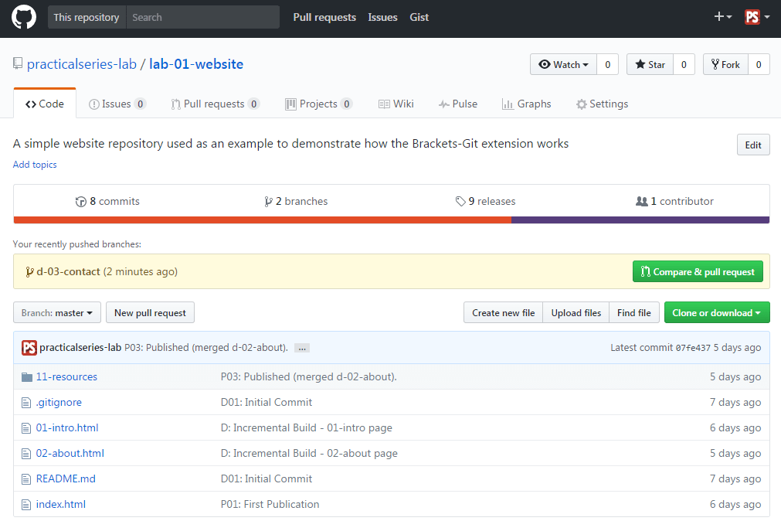The width and height of the screenshot is (781, 521).
Task: Open the 01-intro.html file
Action: click(67, 427)
